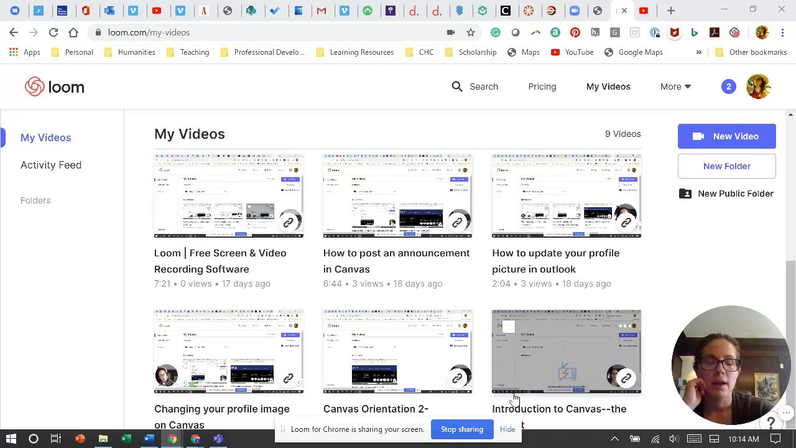Open the Other bookmarks folder
Image resolution: width=796 pixels, height=448 pixels.
tap(751, 52)
